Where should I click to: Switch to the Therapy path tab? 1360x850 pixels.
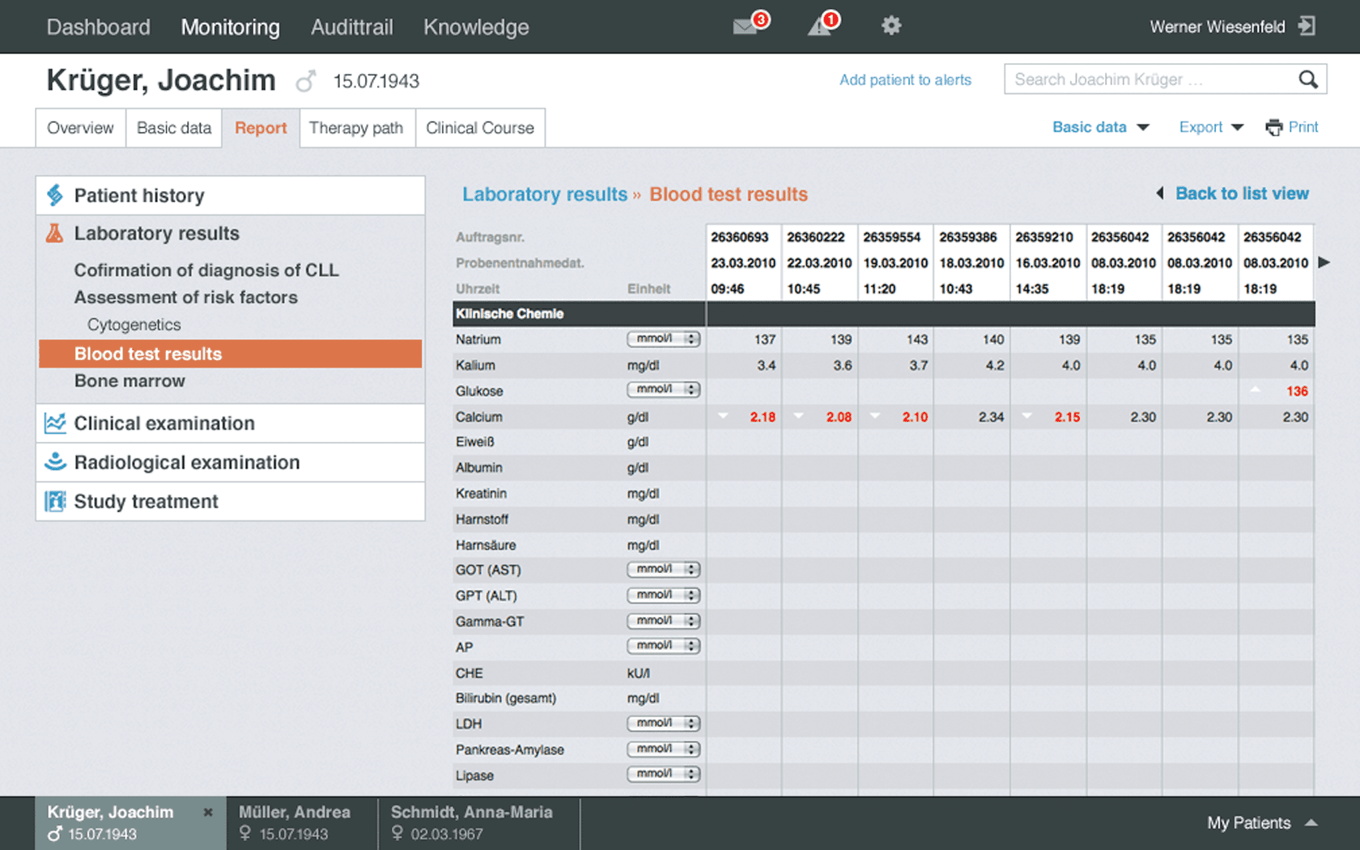pyautogui.click(x=356, y=128)
